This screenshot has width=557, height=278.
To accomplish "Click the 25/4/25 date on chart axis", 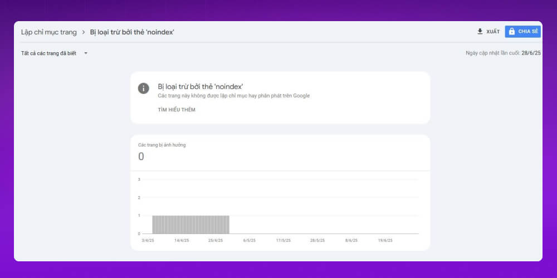I will pyautogui.click(x=216, y=241).
